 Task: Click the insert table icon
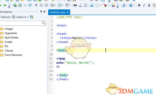(60, 5)
